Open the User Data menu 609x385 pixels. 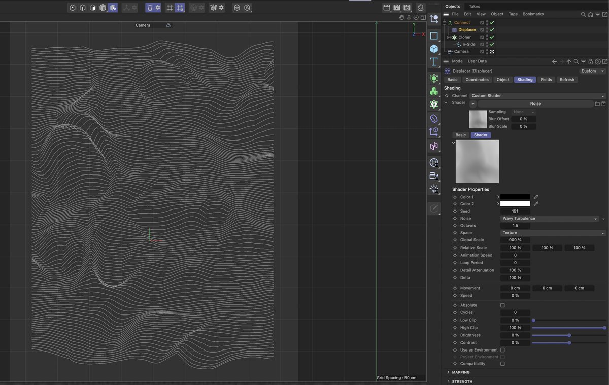[x=477, y=61]
